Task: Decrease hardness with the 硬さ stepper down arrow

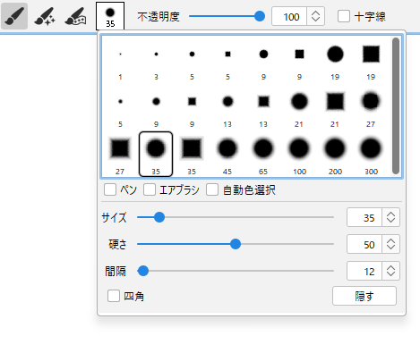Action: [x=390, y=248]
